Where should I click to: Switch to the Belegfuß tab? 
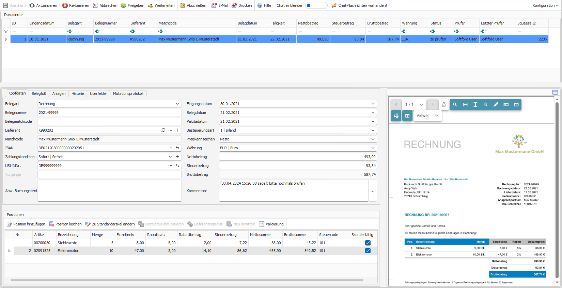point(39,94)
